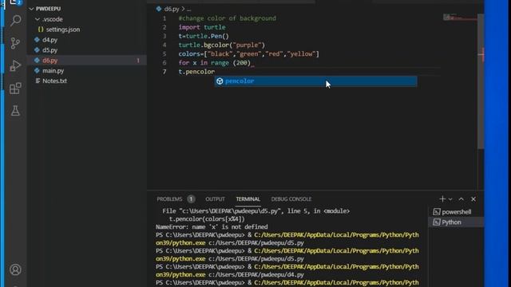
Task: Click the colors list on line 5
Action: pyautogui.click(x=248, y=53)
